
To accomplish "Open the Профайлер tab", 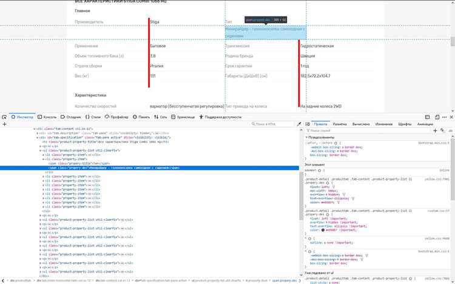I will coord(116,117).
